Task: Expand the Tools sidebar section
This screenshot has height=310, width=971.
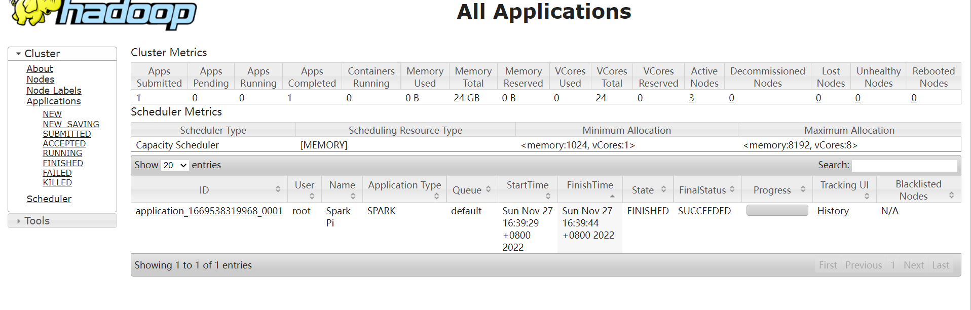Action: (x=19, y=221)
